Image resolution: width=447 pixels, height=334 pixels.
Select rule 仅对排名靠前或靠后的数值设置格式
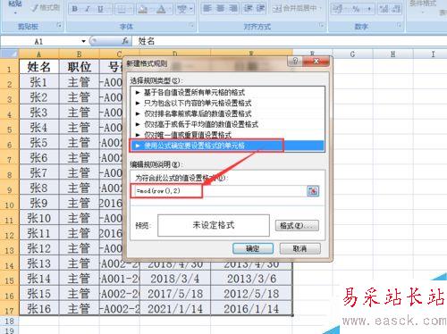(x=198, y=113)
